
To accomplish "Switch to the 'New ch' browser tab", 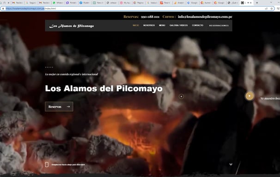I will [x=98, y=3].
